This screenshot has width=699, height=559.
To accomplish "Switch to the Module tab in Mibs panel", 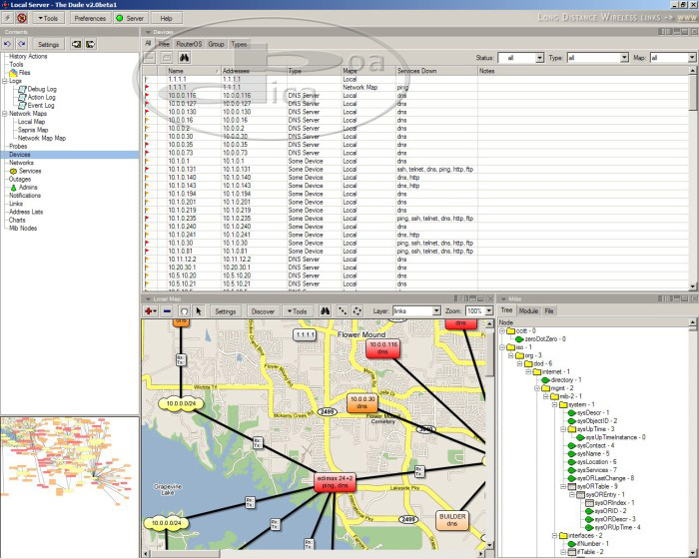I will 528,310.
